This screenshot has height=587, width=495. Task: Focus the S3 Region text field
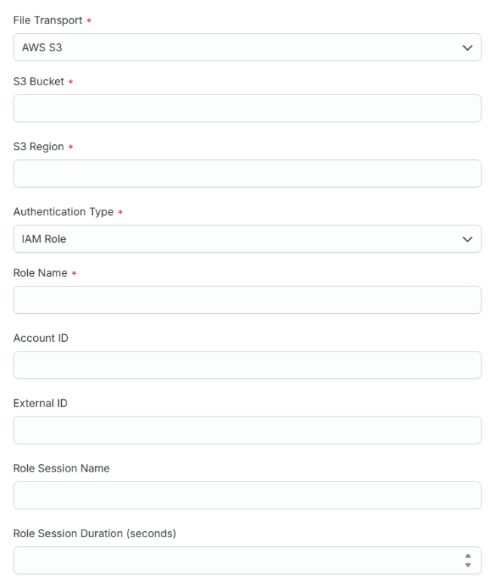[x=247, y=174]
